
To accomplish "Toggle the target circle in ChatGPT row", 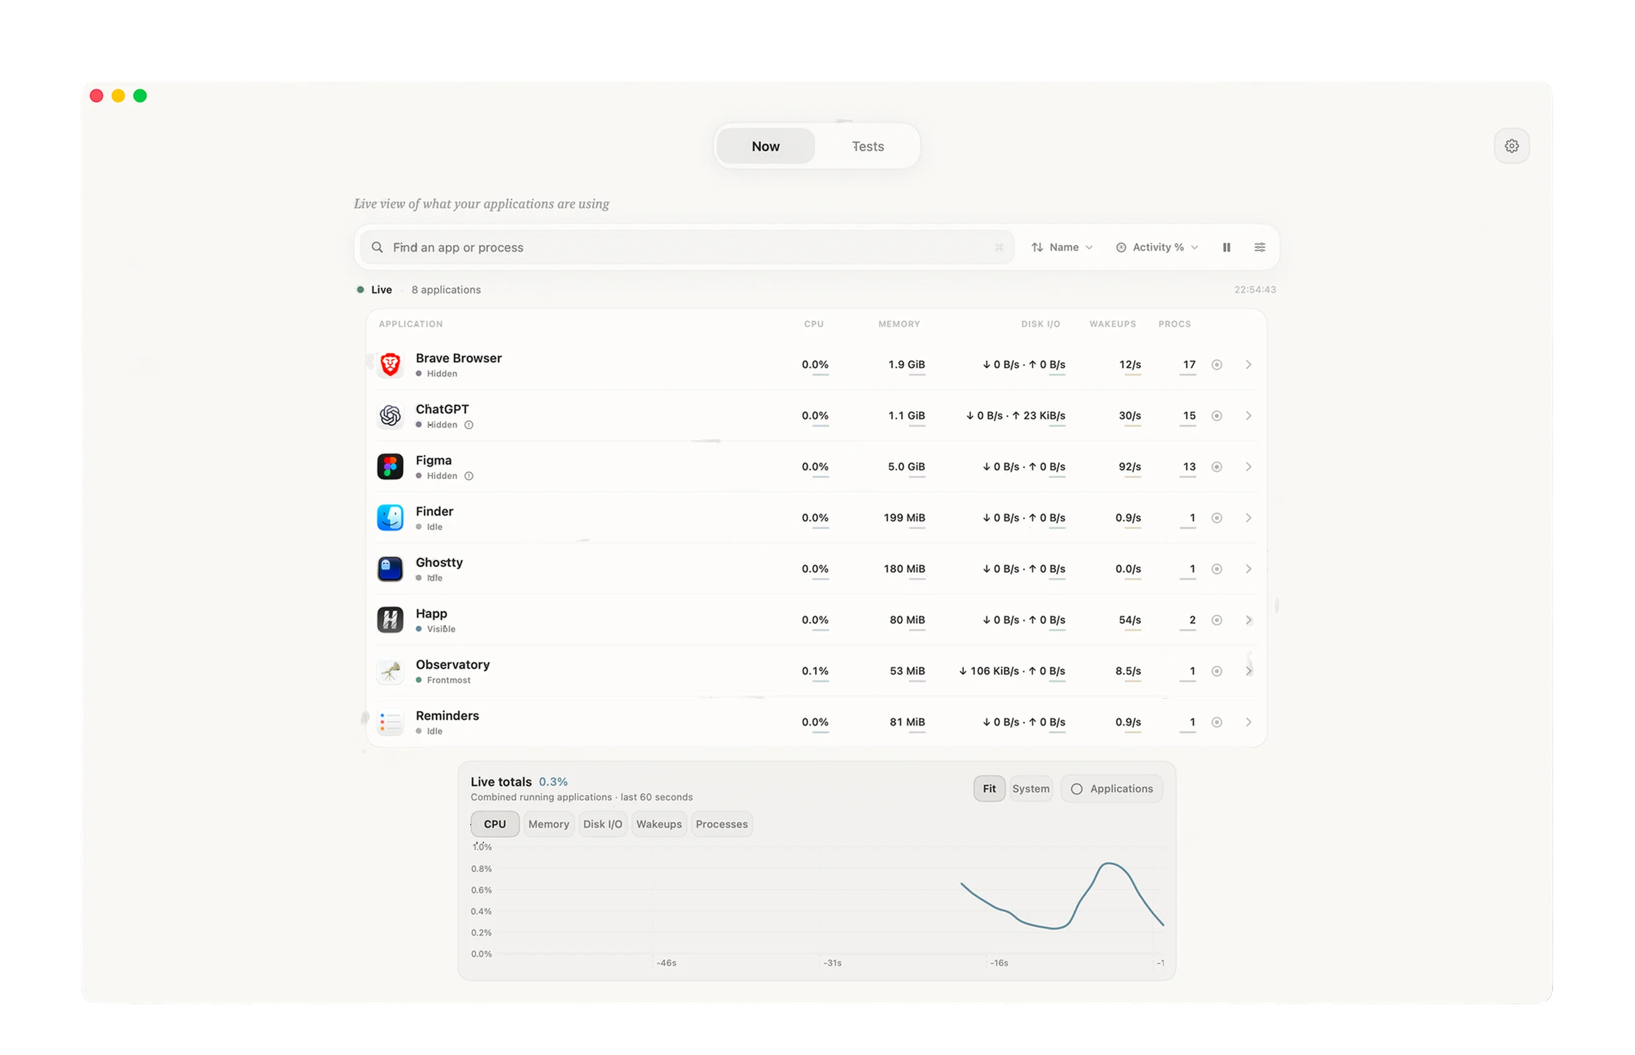I will [1216, 416].
